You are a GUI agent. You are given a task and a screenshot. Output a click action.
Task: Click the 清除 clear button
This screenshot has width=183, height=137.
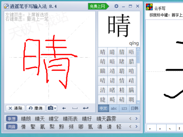(x=15, y=108)
